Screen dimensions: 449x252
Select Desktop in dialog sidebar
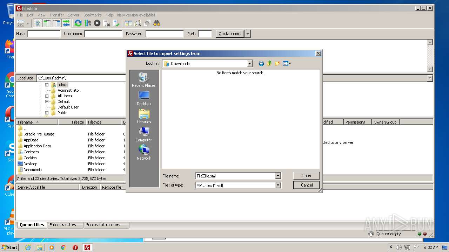pos(144,98)
